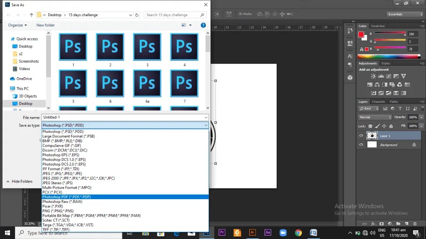This screenshot has height=239, width=426.
Task: Click New folder in Save As dialog
Action: pos(45,25)
